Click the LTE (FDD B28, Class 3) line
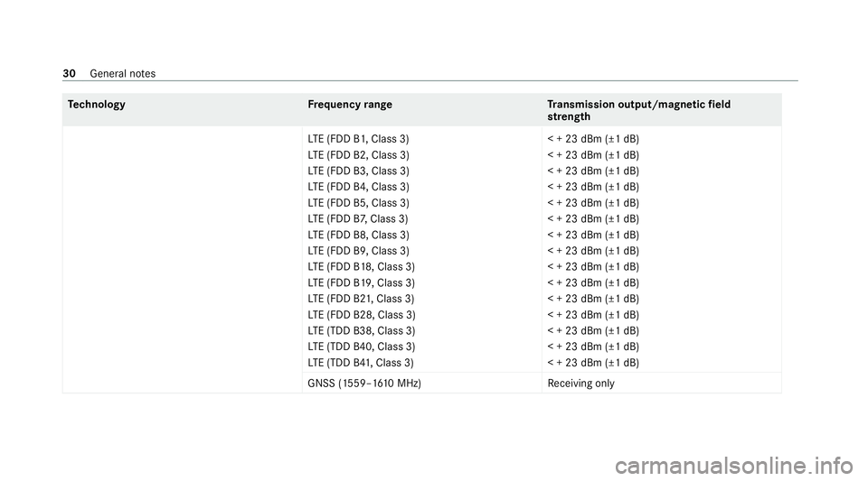Image resolution: width=868 pixels, height=481 pixels. click(x=362, y=315)
